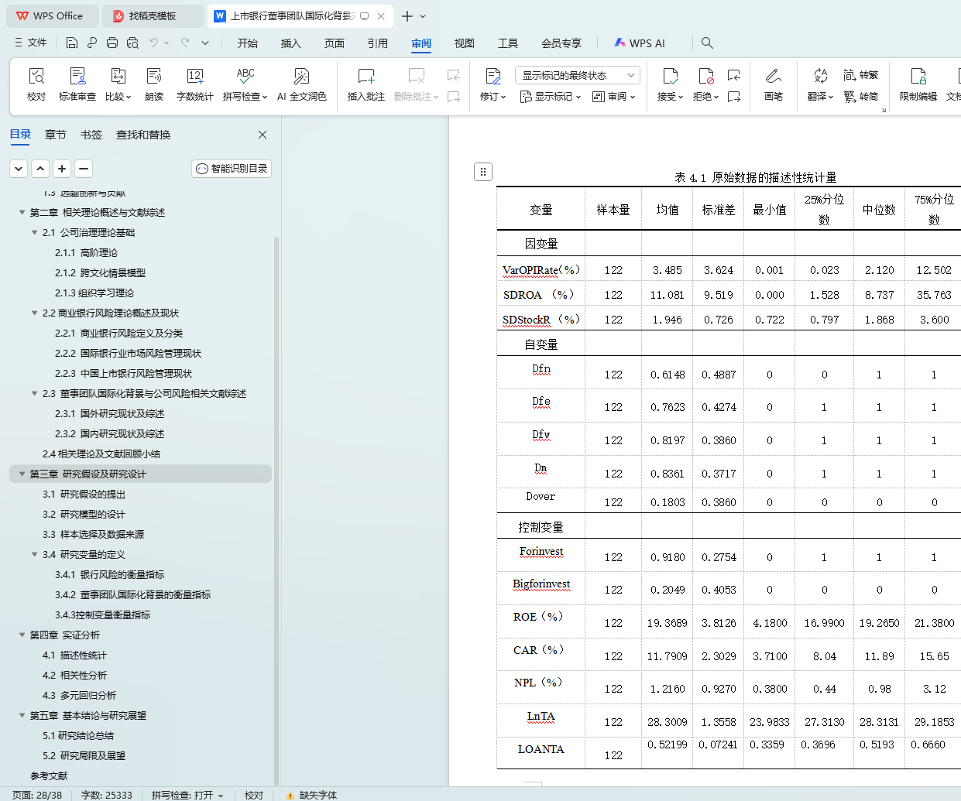The image size is (961, 801).
Task: Switch to the 插入 ribbon tab
Action: coord(291,43)
